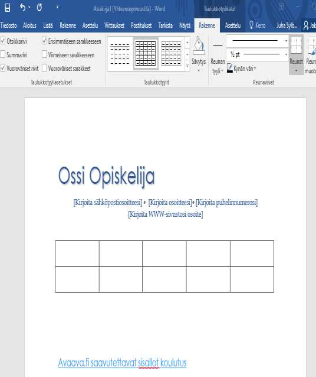Toggle the Vuoroväriset rivit checkbox

[2, 68]
